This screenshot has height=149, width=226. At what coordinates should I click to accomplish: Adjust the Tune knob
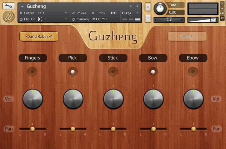point(160,9)
